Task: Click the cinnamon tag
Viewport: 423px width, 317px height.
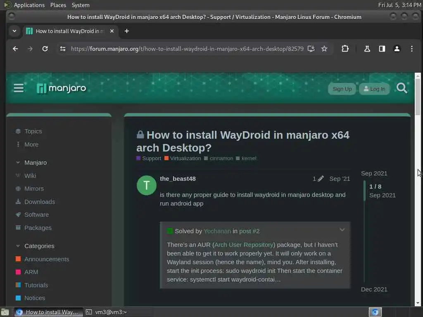Action: (219, 158)
